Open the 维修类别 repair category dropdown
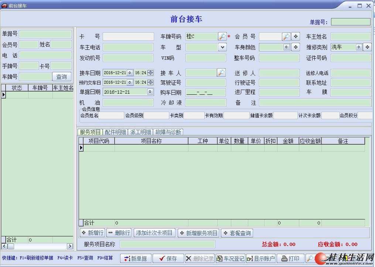 (x=358, y=47)
